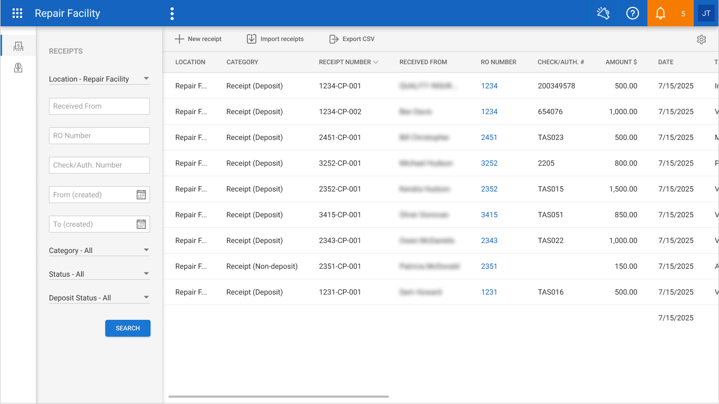Click the Receipt (Non-deposit) category cell

pos(262,266)
